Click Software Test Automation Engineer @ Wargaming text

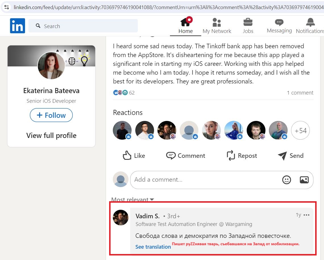coord(194,224)
